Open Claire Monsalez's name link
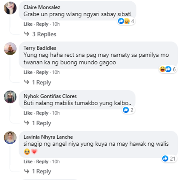 pyautogui.click(x=42, y=7)
